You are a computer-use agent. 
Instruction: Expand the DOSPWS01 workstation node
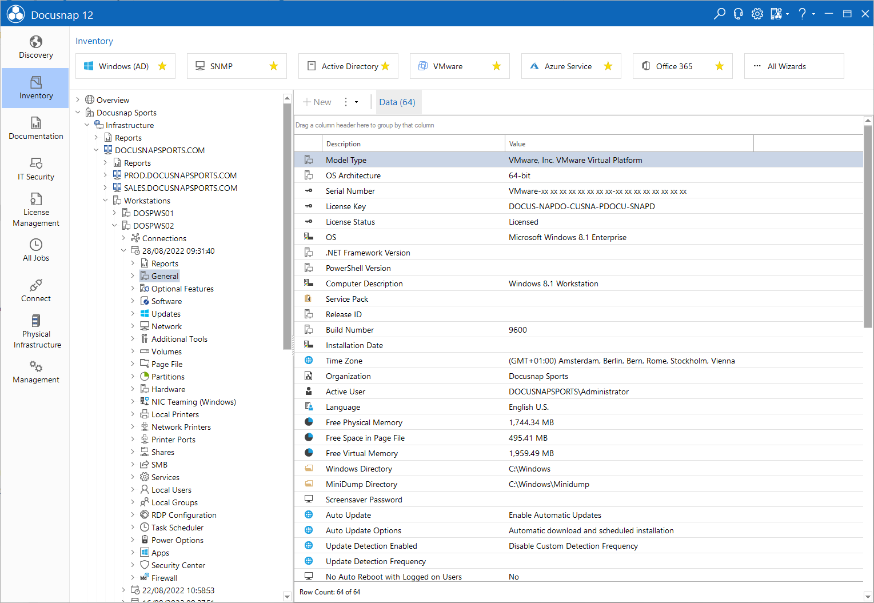click(115, 213)
